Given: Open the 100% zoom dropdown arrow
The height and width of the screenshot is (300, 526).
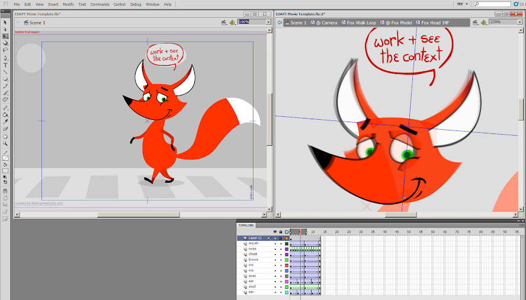Looking at the screenshot, I should [268, 22].
